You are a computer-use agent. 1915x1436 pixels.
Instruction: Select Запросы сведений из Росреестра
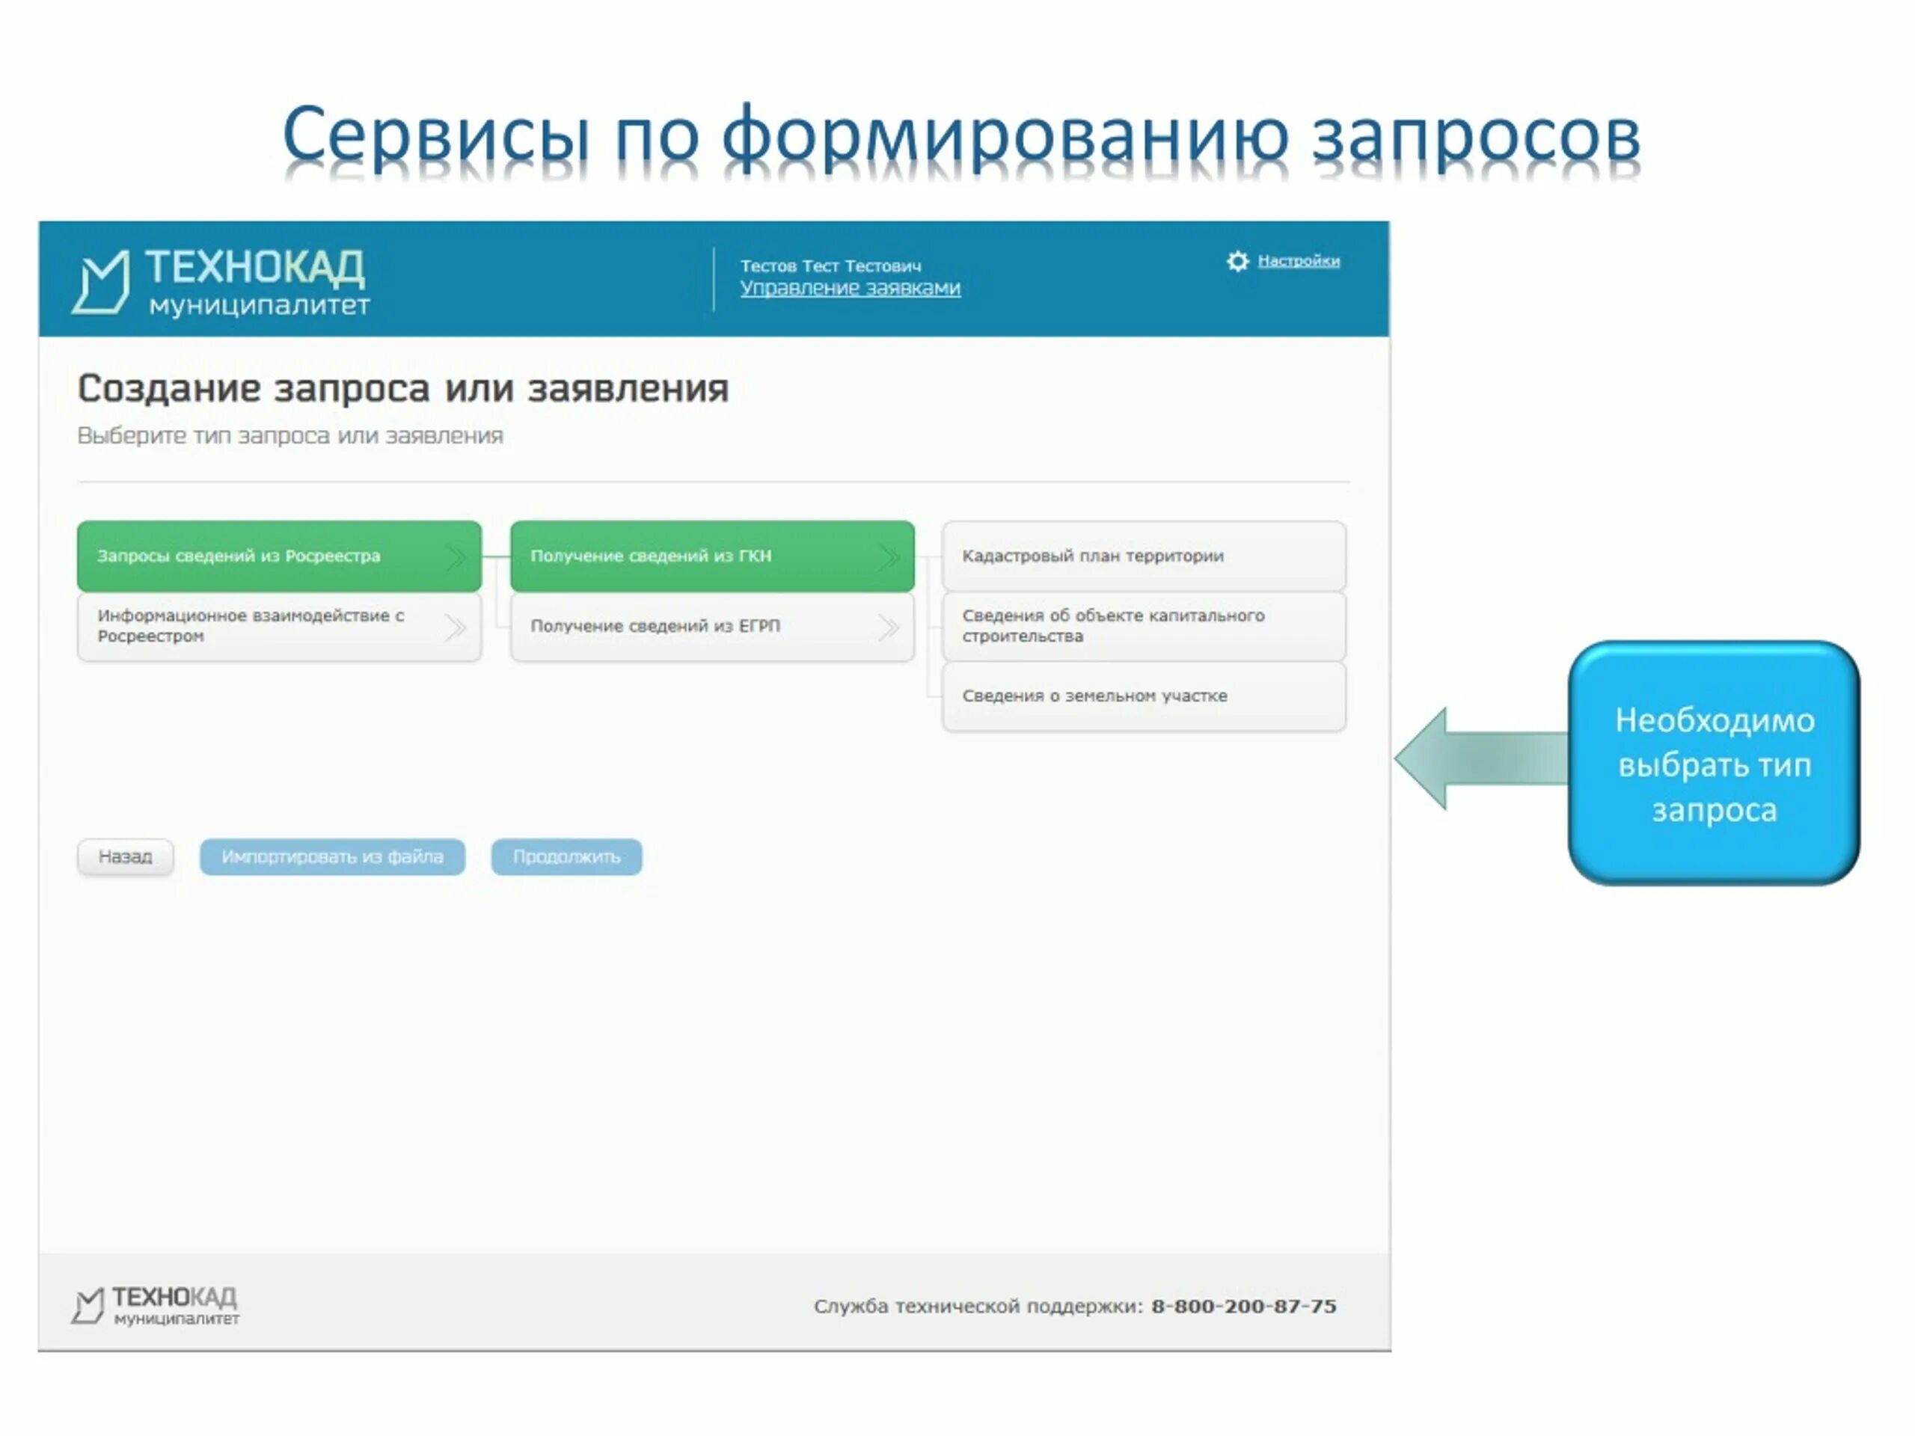(279, 556)
